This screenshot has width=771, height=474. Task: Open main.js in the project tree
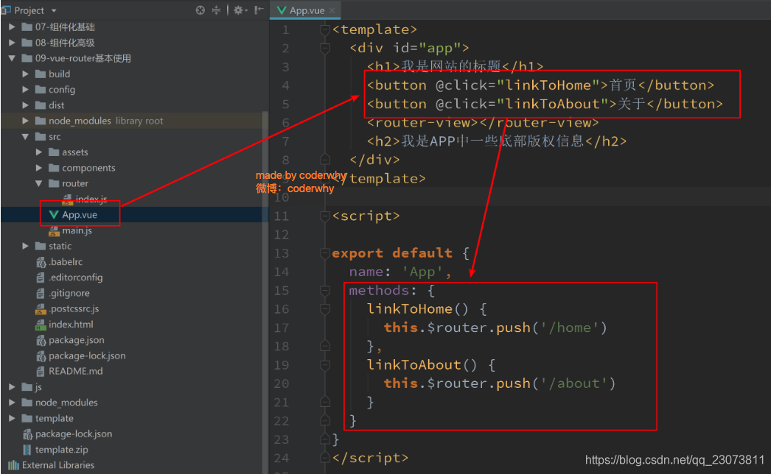[77, 230]
